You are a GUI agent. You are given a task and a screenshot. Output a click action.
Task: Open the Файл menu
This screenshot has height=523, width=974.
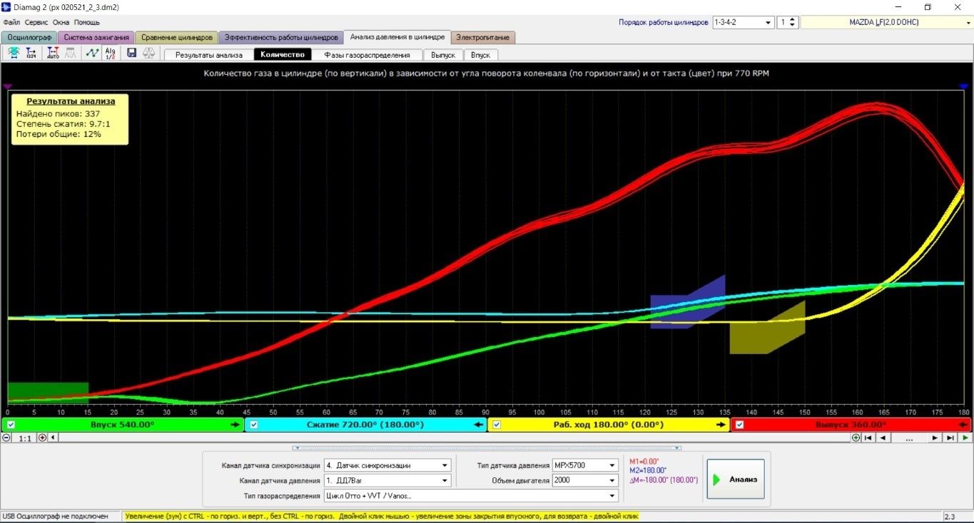point(11,22)
